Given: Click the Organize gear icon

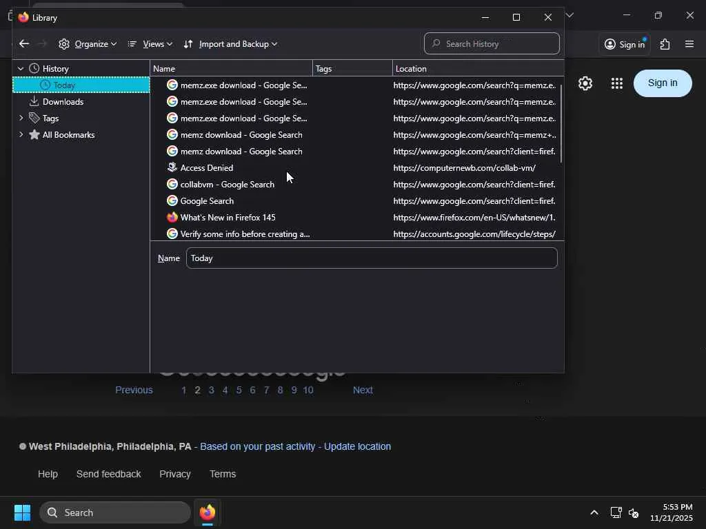Looking at the screenshot, I should 64,44.
